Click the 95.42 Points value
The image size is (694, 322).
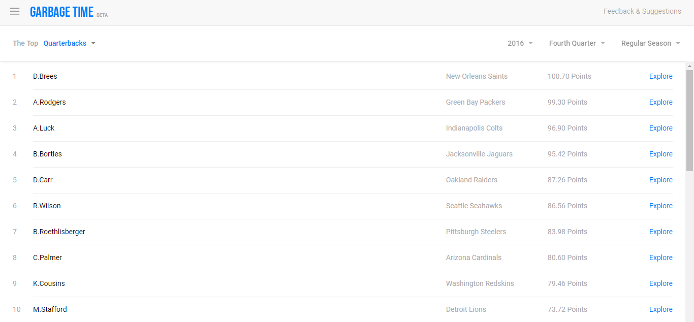(x=567, y=154)
